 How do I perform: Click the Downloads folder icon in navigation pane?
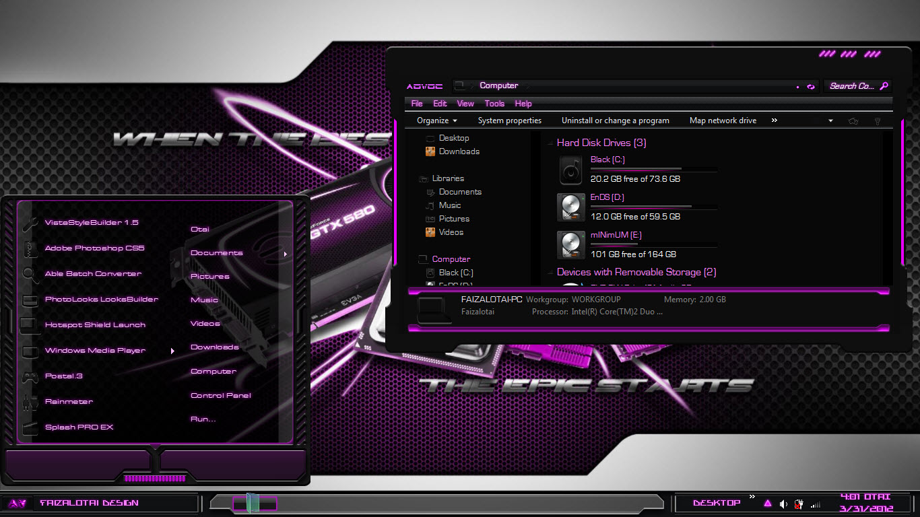[x=430, y=151]
